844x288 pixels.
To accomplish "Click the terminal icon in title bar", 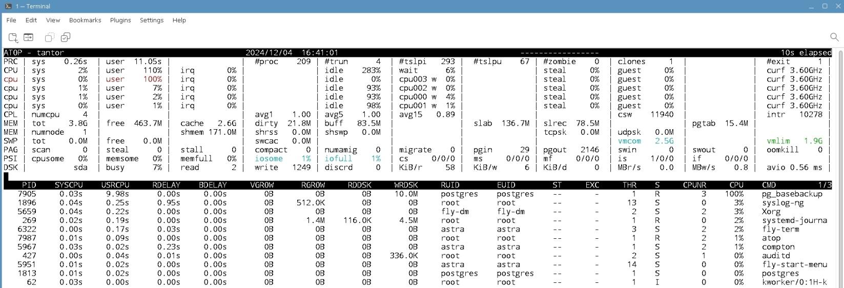I will (x=8, y=6).
